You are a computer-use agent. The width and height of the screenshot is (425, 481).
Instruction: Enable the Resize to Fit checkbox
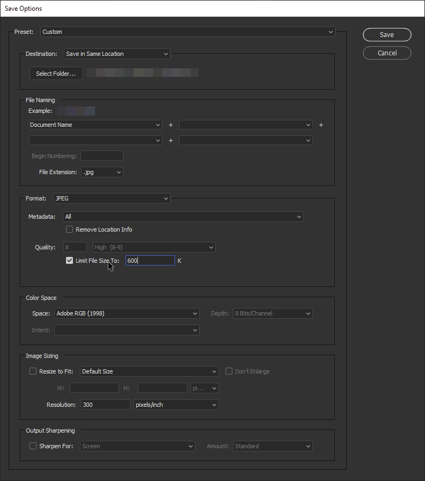pyautogui.click(x=33, y=371)
